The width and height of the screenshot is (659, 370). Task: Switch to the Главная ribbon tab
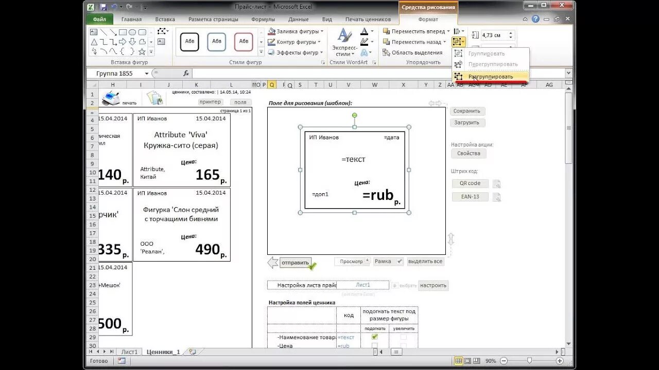point(131,20)
